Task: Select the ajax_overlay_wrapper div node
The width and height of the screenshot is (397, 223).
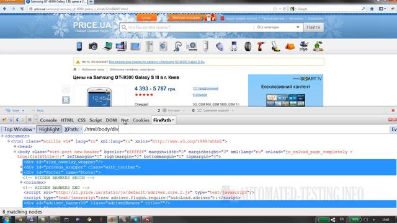Action: pyautogui.click(x=63, y=162)
